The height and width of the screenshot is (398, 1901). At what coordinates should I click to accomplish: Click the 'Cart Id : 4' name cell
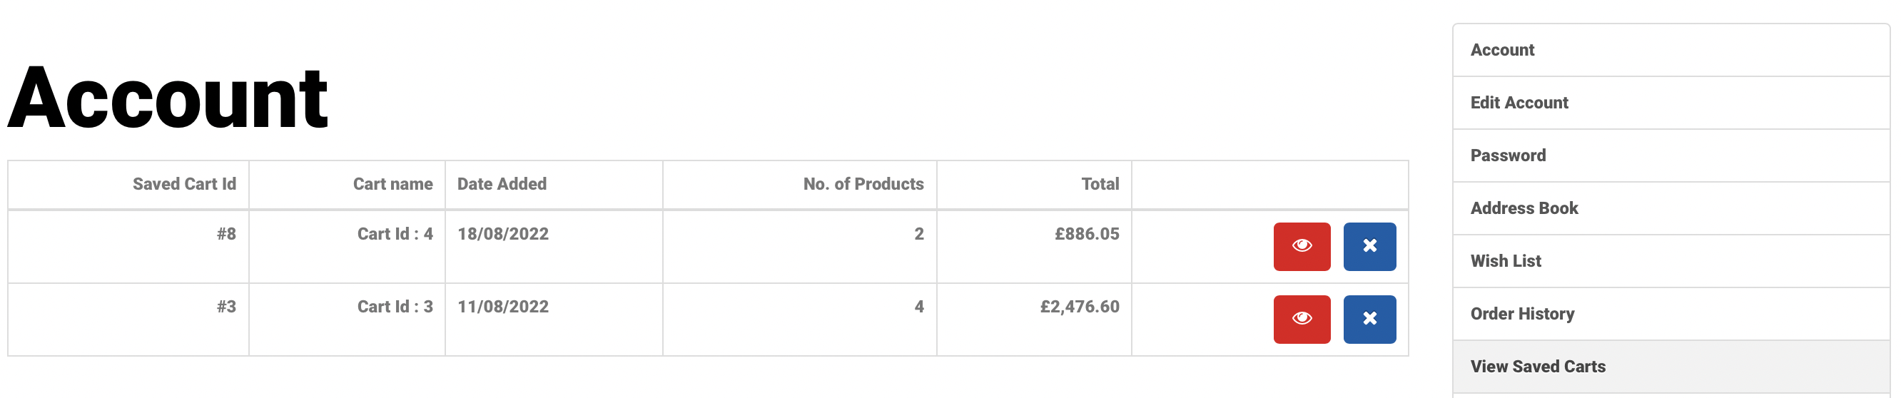tap(395, 235)
